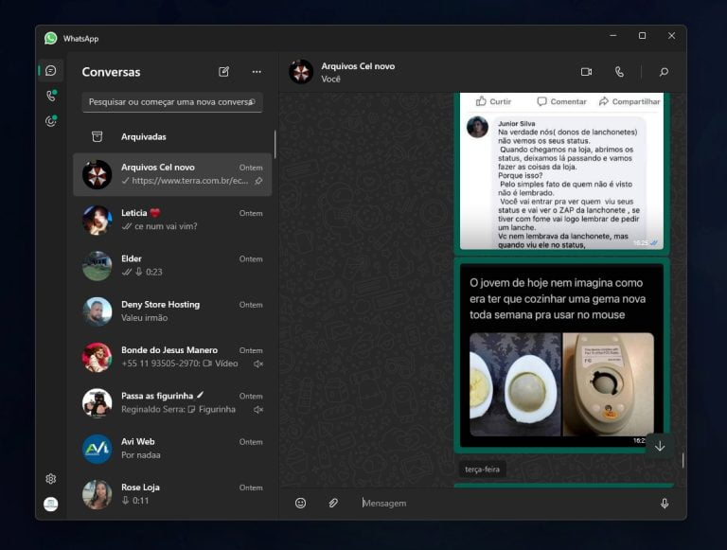The height and width of the screenshot is (550, 727).
Task: Open the Arquivadas archived chats
Action: [x=172, y=137]
